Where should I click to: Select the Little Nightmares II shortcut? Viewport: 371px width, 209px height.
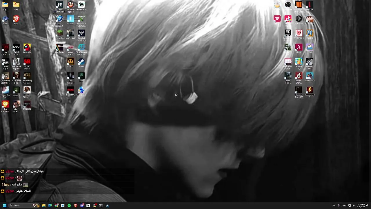pos(60,7)
